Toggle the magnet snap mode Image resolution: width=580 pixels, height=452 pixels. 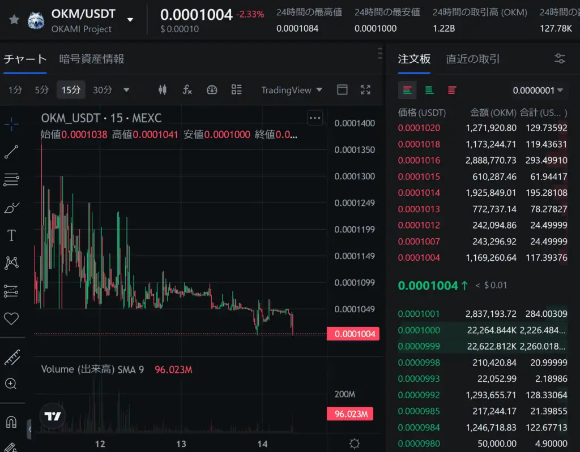pos(11,421)
